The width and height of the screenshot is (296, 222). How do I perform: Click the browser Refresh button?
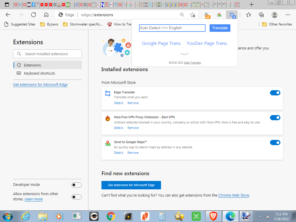click(34, 15)
